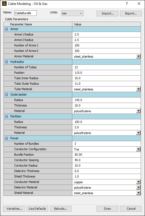Collapse the Hydraulics section
Viewport: 145px width, 216px height.
click(6, 62)
